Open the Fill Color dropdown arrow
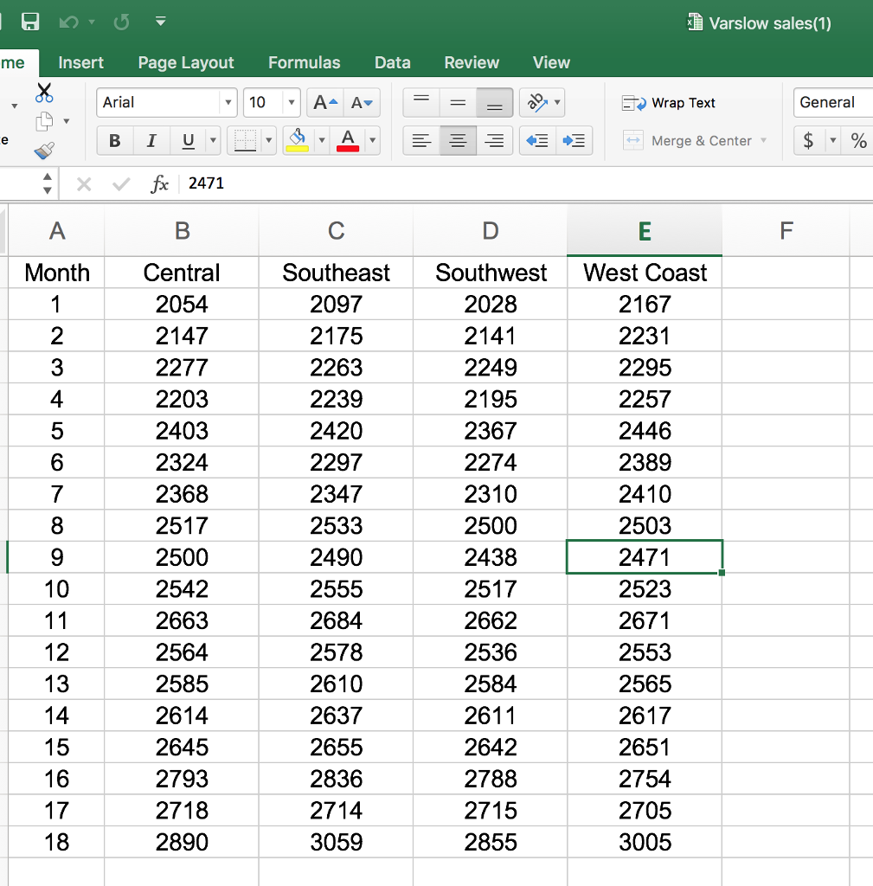Image resolution: width=873 pixels, height=886 pixels. (322, 140)
